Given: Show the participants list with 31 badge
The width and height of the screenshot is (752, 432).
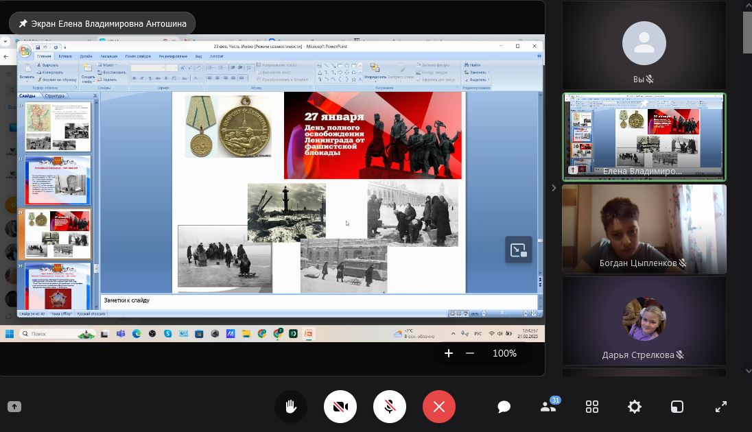Looking at the screenshot, I should [548, 406].
